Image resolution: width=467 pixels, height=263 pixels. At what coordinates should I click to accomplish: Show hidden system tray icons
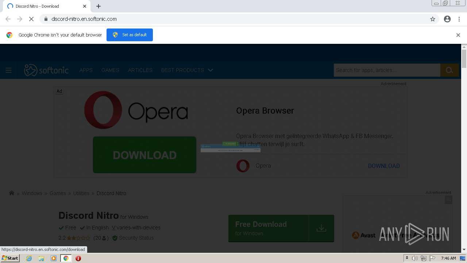(x=407, y=258)
